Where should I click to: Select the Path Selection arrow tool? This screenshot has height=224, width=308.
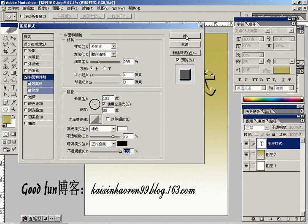point(5,88)
